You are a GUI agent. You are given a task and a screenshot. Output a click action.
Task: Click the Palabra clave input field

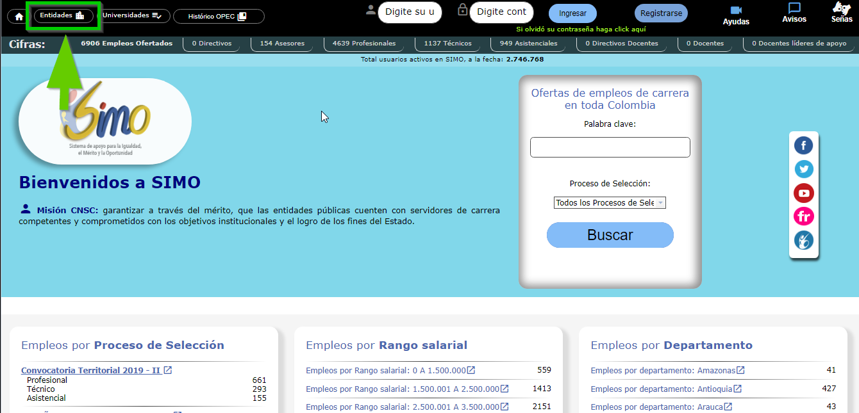tap(610, 147)
